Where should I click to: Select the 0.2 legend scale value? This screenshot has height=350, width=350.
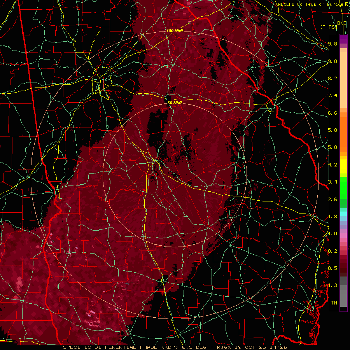(332, 251)
